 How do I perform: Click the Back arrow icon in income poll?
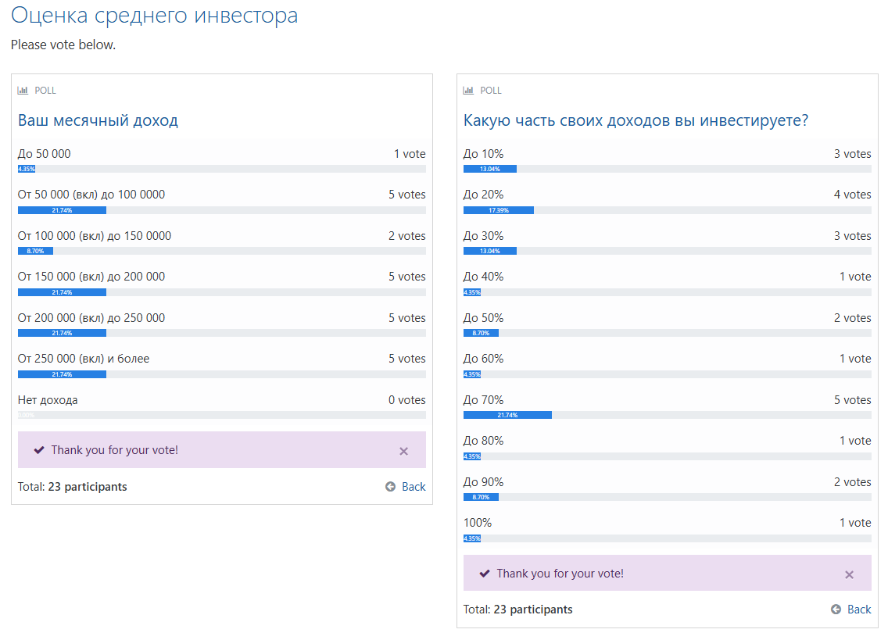tap(391, 487)
